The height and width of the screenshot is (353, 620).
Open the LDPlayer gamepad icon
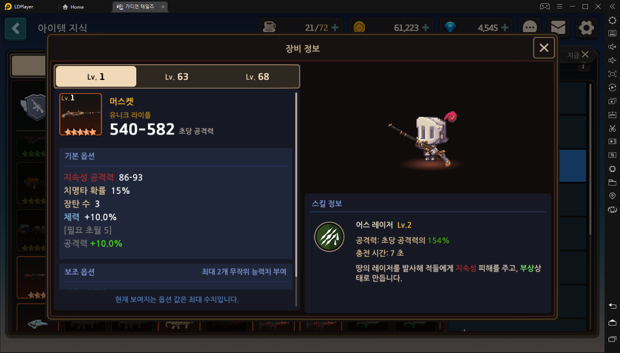tap(545, 6)
